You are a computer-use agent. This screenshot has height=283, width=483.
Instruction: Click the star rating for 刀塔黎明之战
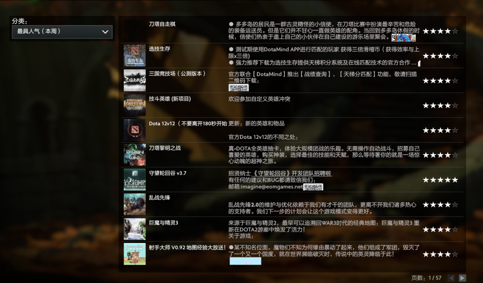[440, 155]
